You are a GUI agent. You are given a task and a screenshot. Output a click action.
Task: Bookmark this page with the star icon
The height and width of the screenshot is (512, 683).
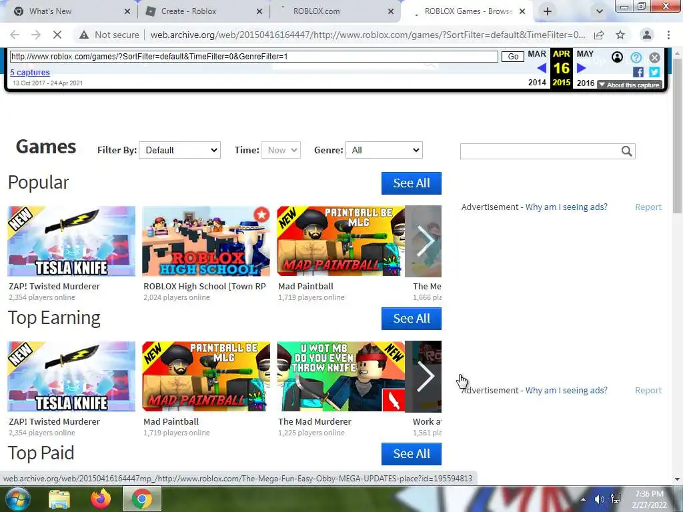pos(620,35)
